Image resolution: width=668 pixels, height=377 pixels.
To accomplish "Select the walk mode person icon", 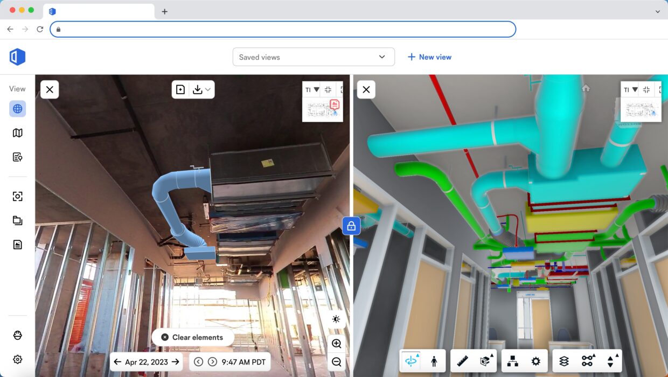I will click(x=434, y=361).
